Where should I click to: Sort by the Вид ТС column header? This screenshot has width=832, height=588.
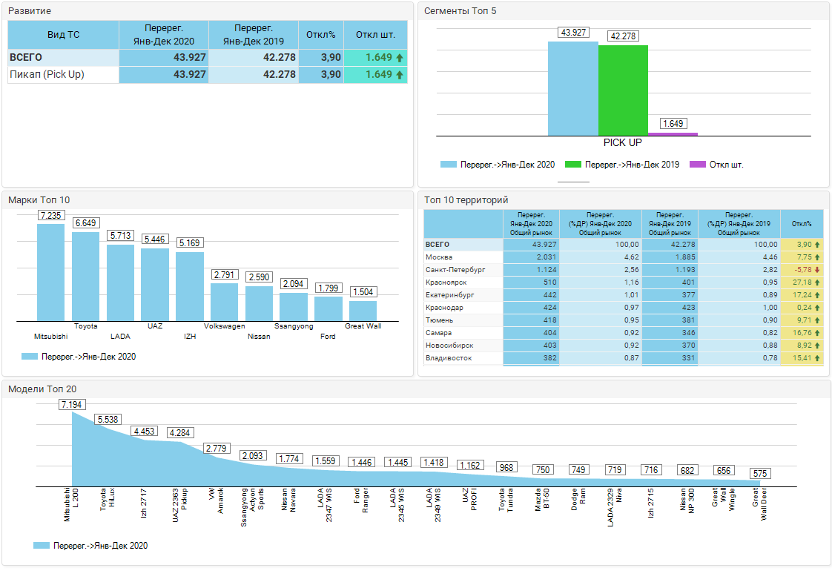point(63,35)
